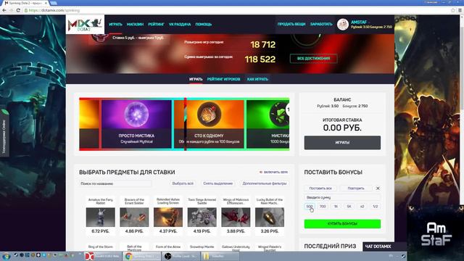Viewport: 464px width, 261px height.
Task: Select the Toxic Siege Armored Saddle item
Action: coord(202,217)
